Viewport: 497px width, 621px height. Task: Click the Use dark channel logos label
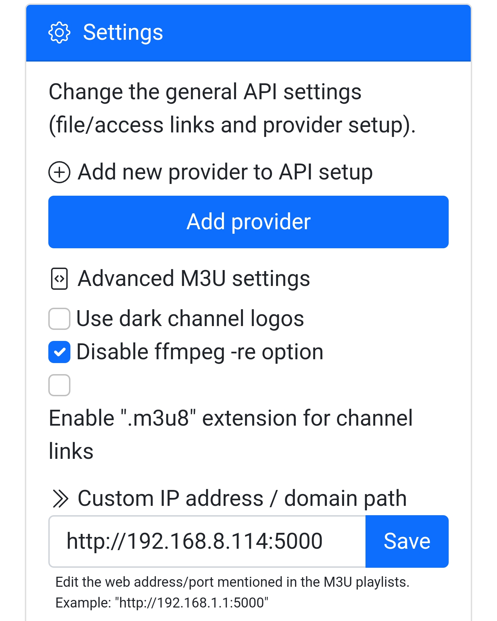190,318
